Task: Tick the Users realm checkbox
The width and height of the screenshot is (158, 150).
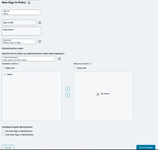Action: pos(5,74)
